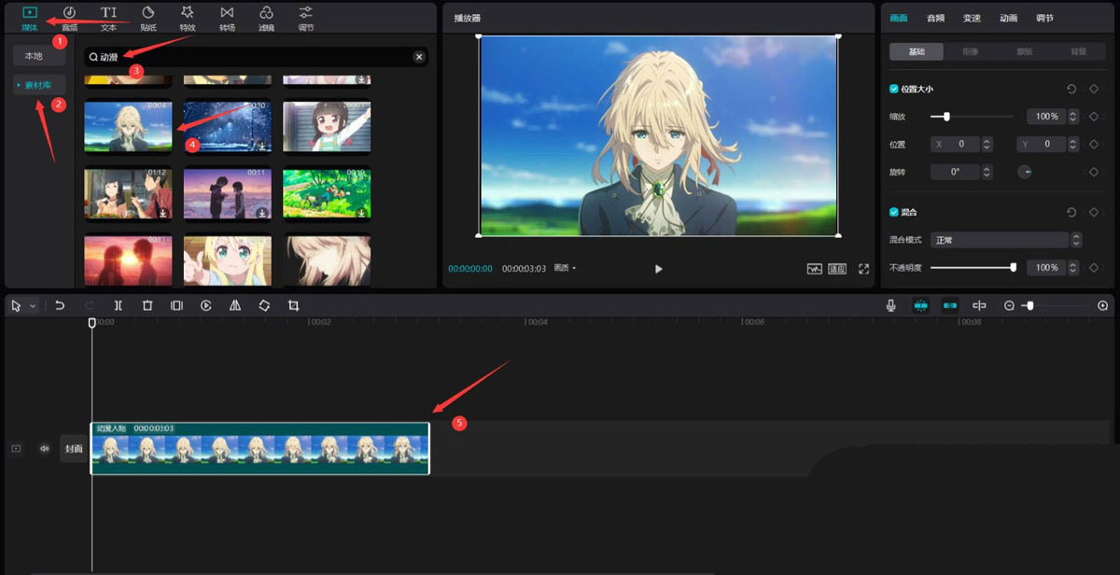Click the 不透明度 opacity slider

click(x=972, y=268)
